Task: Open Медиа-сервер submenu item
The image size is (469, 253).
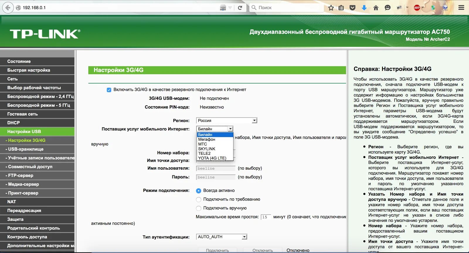Action: 37,184
